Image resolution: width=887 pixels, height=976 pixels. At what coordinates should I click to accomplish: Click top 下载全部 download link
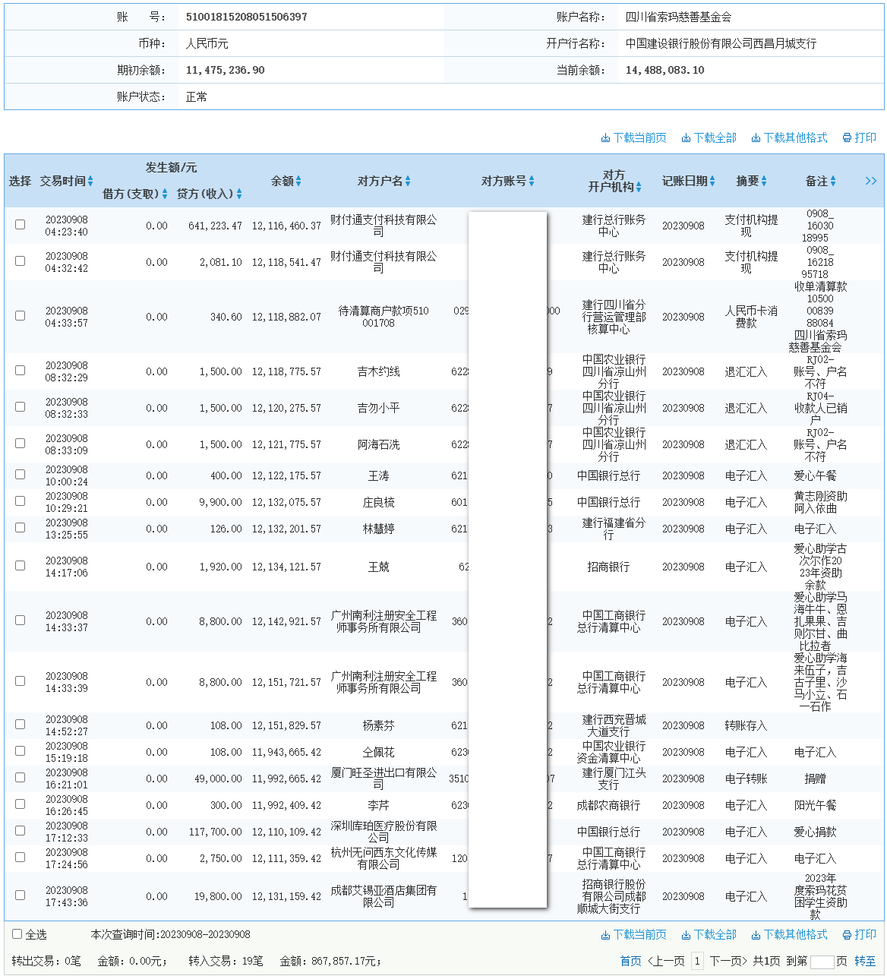[709, 137]
